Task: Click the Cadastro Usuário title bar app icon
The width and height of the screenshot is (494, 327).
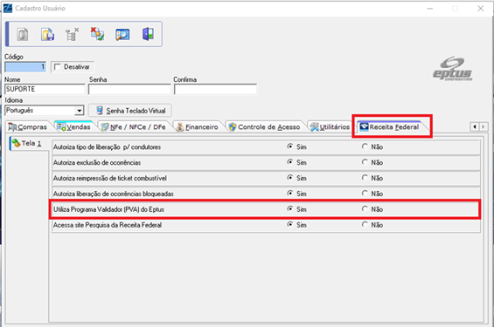Action: pos(8,8)
